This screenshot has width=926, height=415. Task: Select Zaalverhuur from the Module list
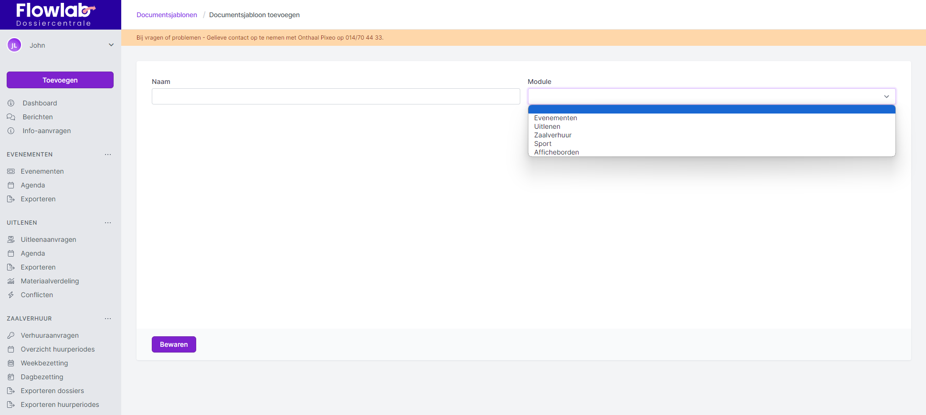coord(553,135)
